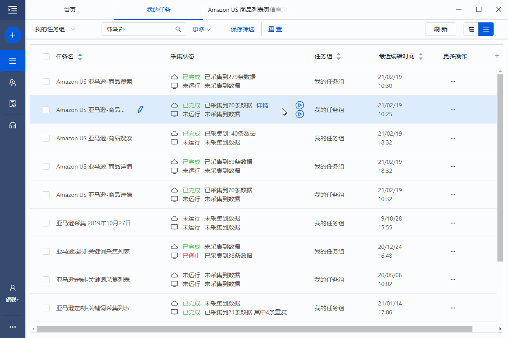Click the 19/10/28 15:55 edit time
Viewport: 508px width, 338px height.
[x=390, y=223]
